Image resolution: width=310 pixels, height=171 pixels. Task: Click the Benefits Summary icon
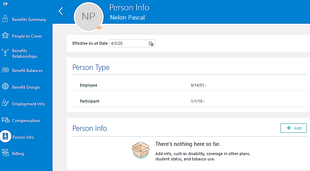pos(5,19)
